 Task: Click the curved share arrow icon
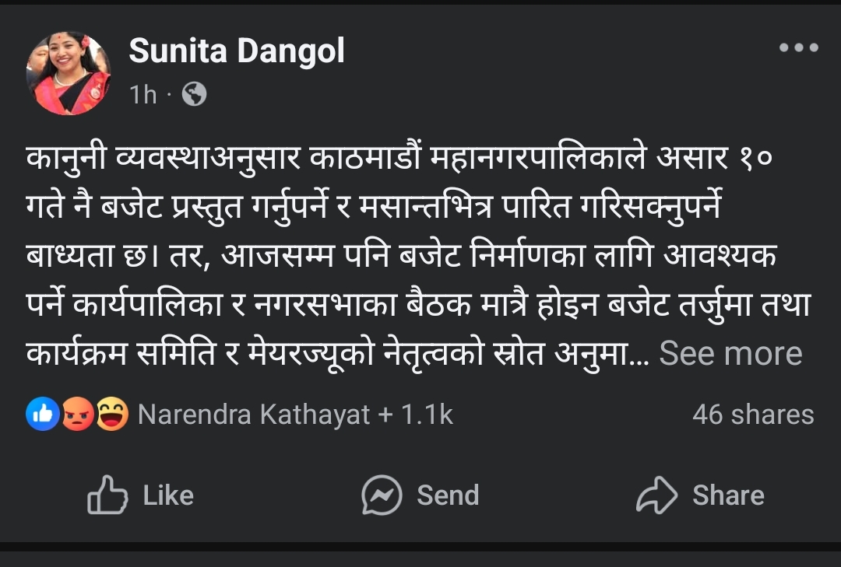(x=657, y=495)
